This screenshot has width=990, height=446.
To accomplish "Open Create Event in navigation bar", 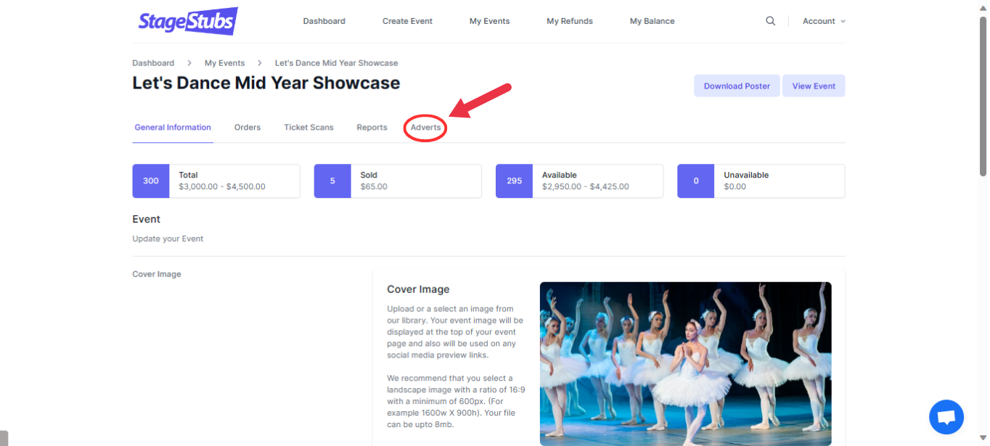I will pos(407,21).
